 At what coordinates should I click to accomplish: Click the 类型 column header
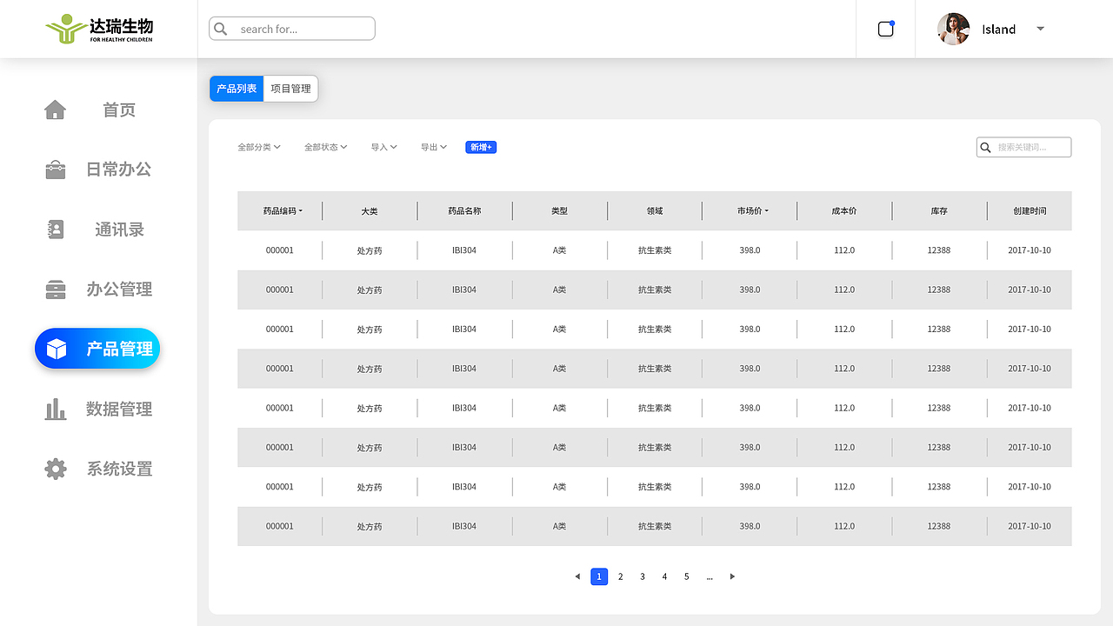tap(559, 211)
